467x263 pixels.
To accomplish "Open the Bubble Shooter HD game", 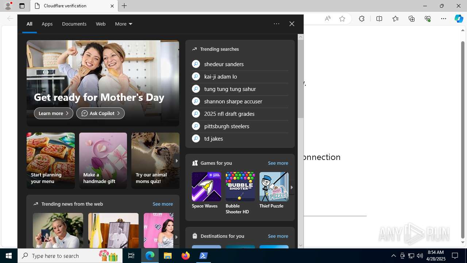I will [240, 193].
